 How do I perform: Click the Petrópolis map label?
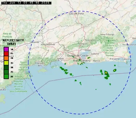[83, 44]
